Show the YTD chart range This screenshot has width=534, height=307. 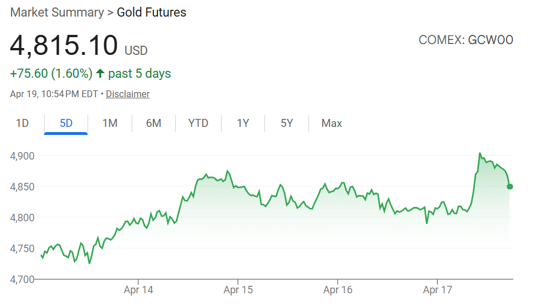(x=198, y=123)
